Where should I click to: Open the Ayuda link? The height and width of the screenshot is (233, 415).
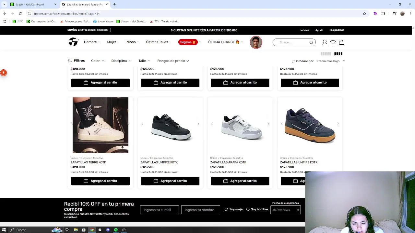[x=319, y=30]
